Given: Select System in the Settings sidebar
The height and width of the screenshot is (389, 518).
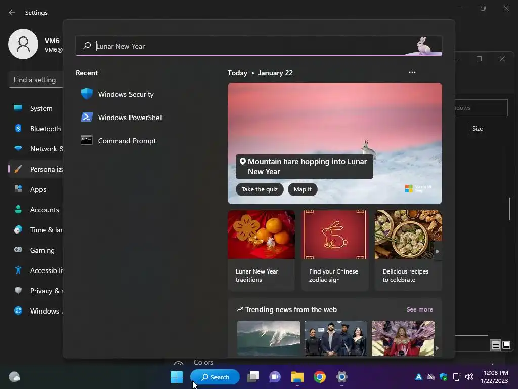Looking at the screenshot, I should [36, 108].
